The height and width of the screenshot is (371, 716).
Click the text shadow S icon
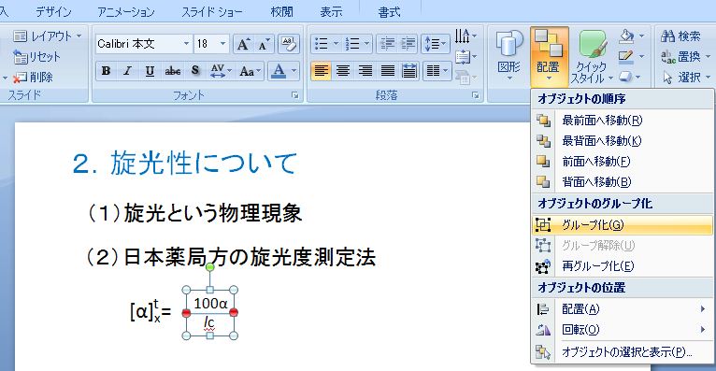click(195, 71)
